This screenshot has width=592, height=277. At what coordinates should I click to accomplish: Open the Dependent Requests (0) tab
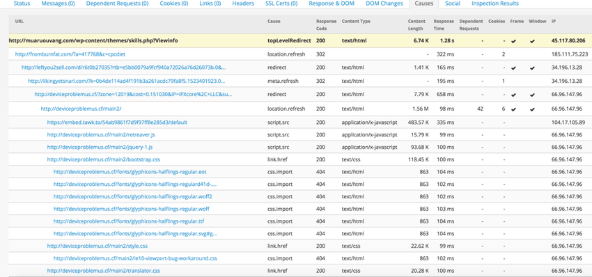(117, 3)
